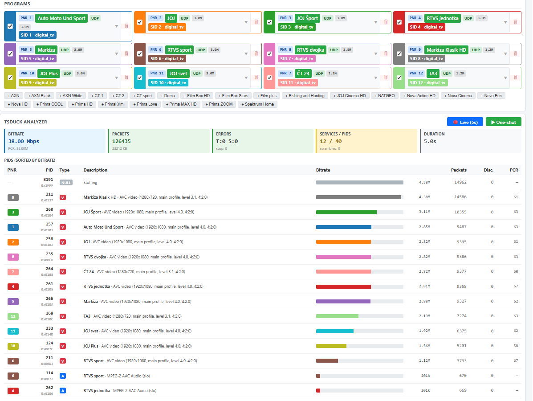Click the Auto Moto Und Sport blue bitrate bar
Image resolution: width=533 pixels, height=401 pixels.
[344, 227]
